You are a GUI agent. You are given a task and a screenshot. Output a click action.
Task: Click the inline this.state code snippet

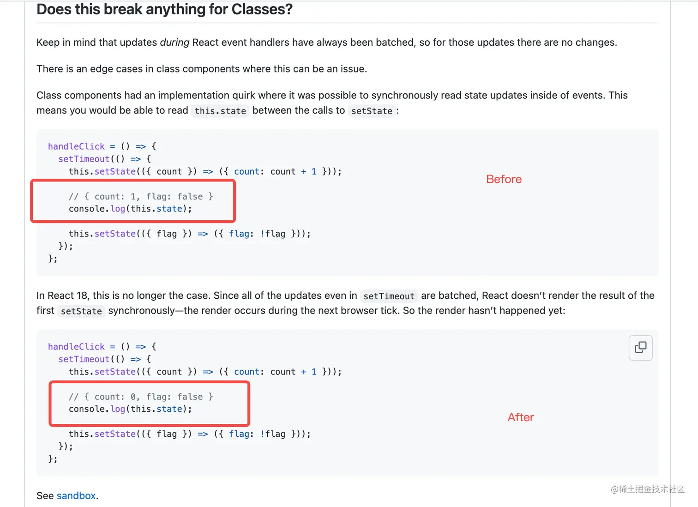click(220, 111)
